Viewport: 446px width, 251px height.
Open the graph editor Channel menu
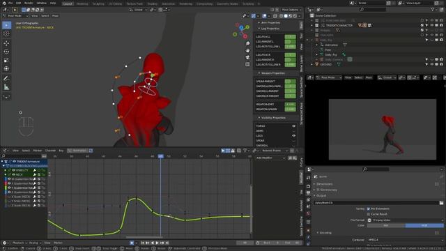[50, 151]
